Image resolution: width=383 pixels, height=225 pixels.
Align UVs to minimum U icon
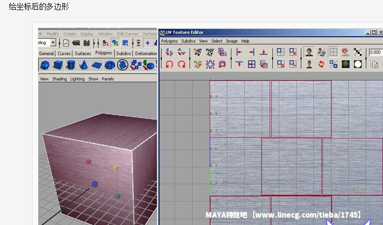(239, 52)
